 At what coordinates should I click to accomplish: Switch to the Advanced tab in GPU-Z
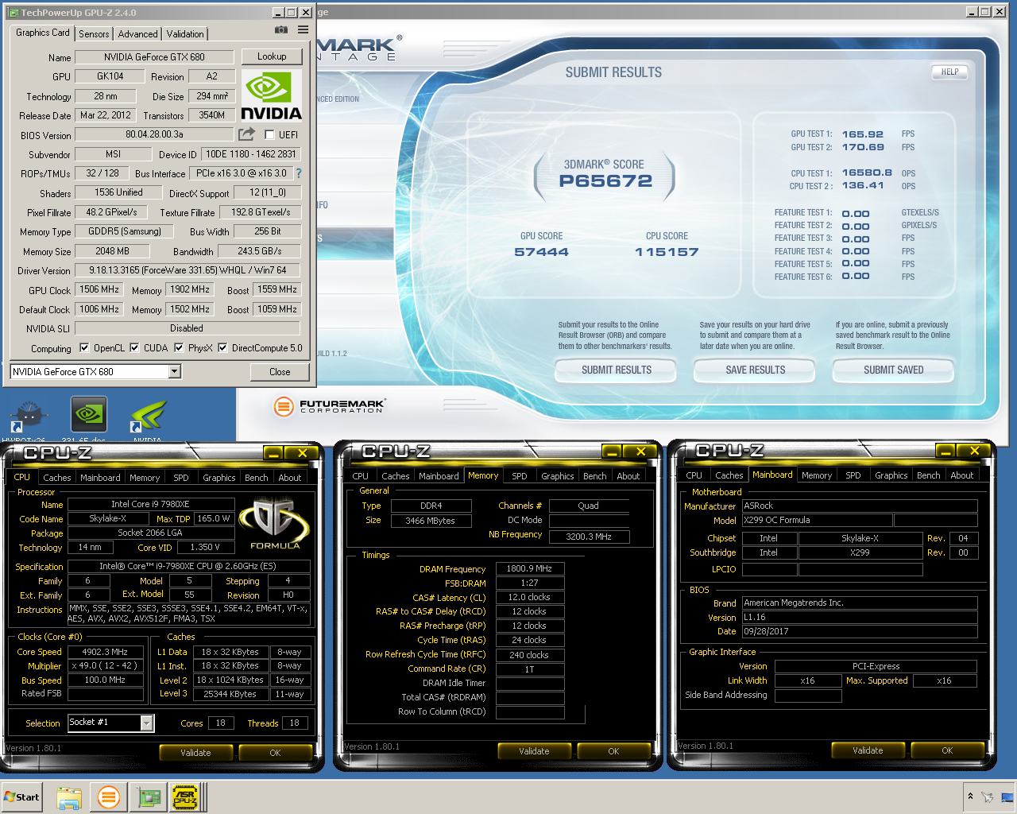point(137,33)
